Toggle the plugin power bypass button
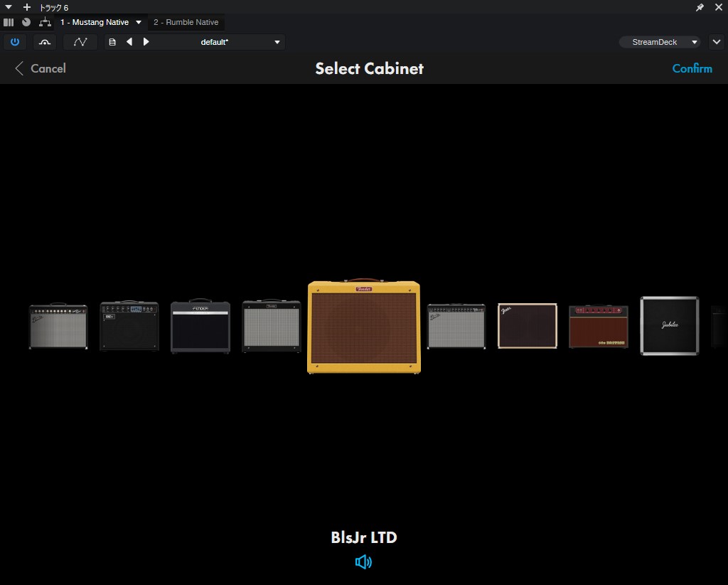The width and height of the screenshot is (728, 585). click(15, 42)
